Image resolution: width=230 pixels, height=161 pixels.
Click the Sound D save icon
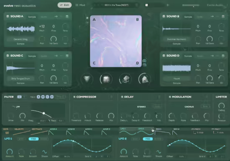[x=223, y=56]
